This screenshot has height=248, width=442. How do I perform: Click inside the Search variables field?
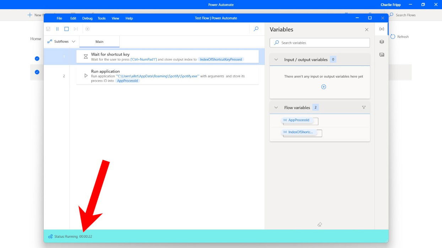[x=319, y=43]
